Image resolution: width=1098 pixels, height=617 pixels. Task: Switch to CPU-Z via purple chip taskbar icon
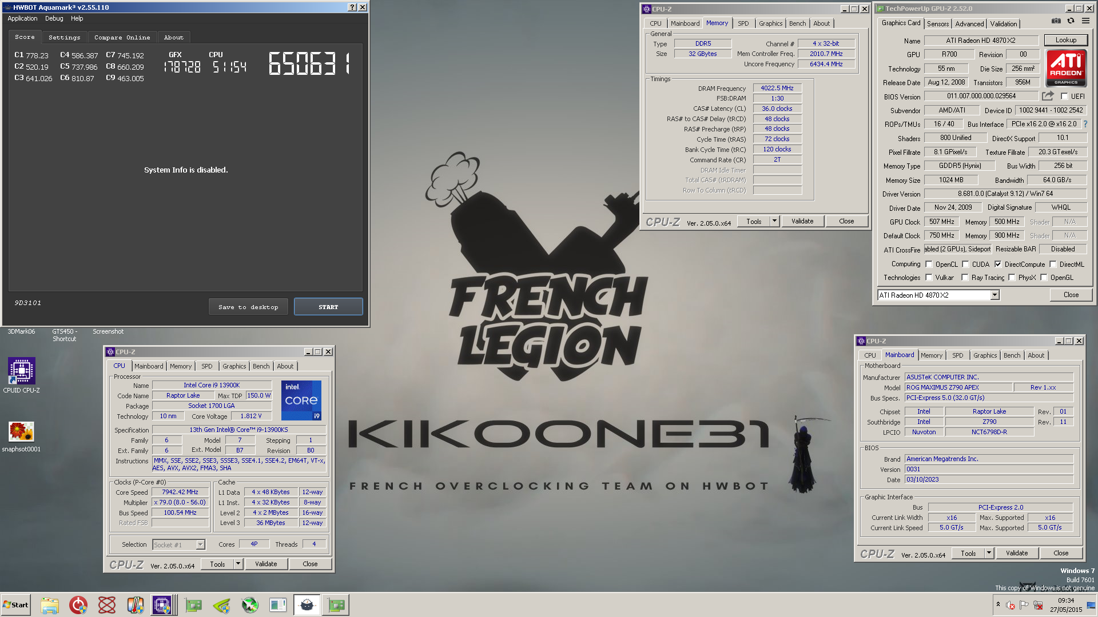tap(162, 605)
